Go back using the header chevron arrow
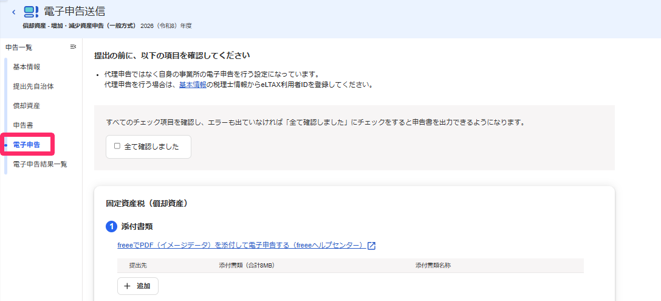 point(13,12)
